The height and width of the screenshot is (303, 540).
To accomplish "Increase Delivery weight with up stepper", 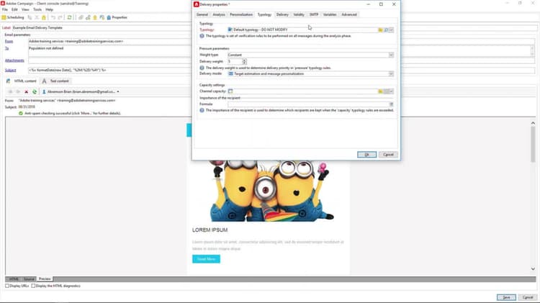I will (x=244, y=60).
